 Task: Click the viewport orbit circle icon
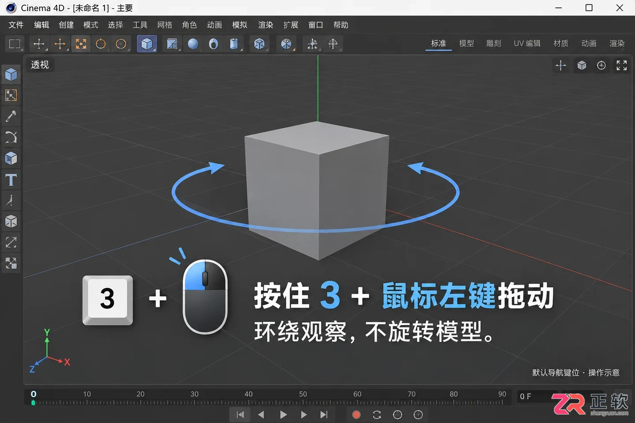pyautogui.click(x=601, y=65)
